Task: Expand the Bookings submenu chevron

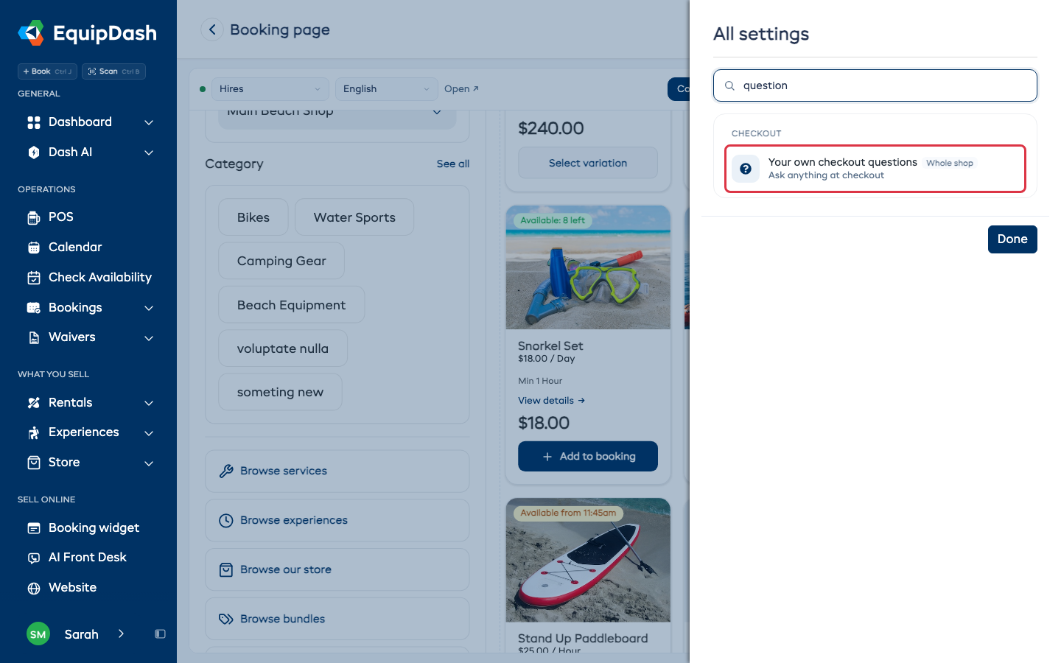Action: pyautogui.click(x=149, y=308)
